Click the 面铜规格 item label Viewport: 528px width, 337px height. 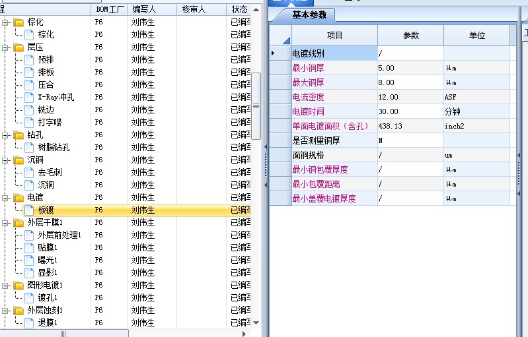pos(308,155)
